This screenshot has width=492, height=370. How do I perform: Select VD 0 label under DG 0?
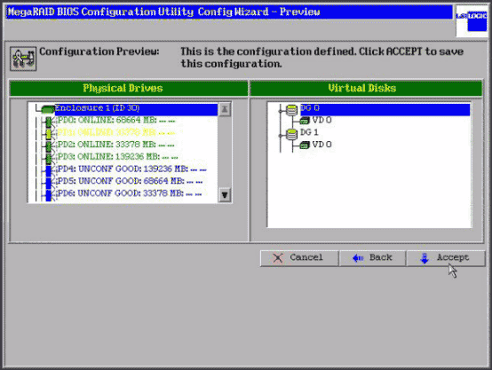pyautogui.click(x=322, y=120)
